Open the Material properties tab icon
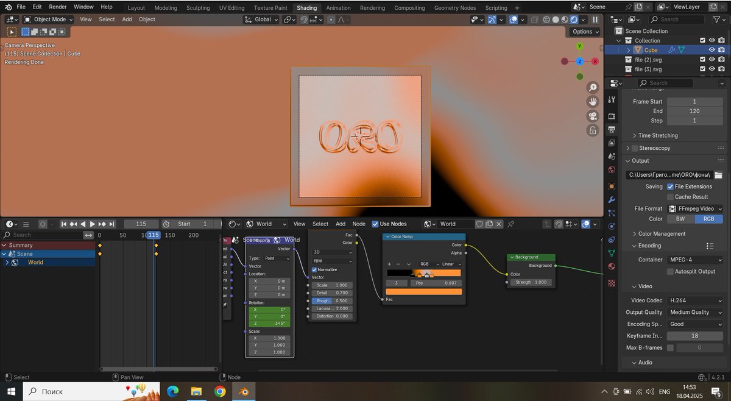731x401 pixels. [x=612, y=266]
